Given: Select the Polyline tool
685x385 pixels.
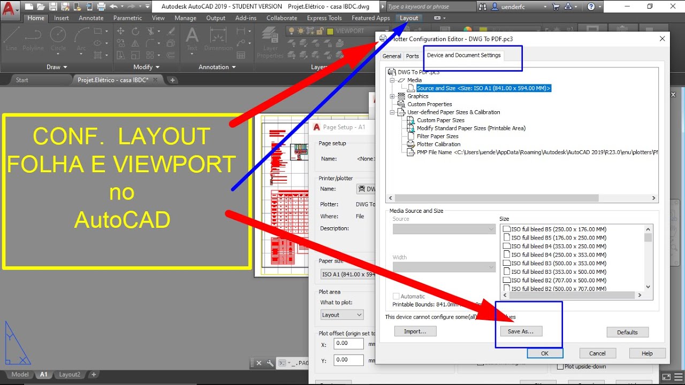Looking at the screenshot, I should coord(33,40).
